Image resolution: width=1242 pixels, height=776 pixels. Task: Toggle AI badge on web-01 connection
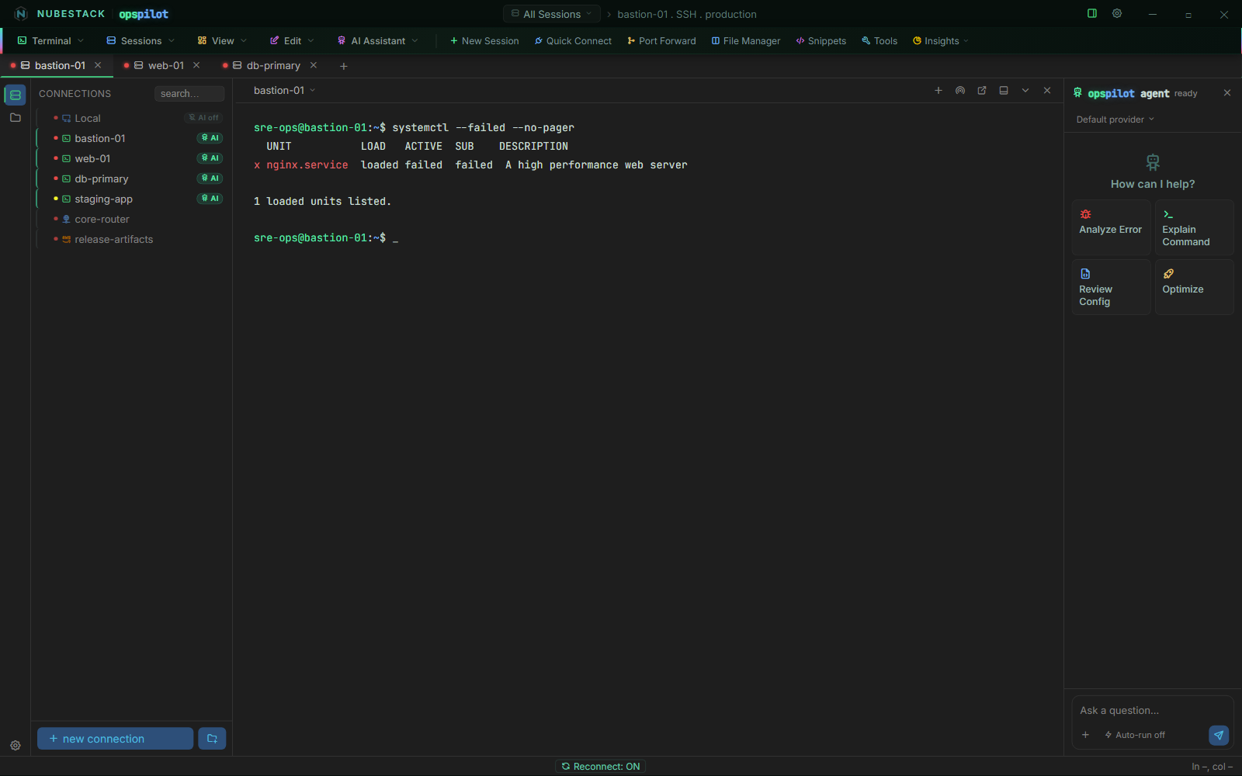(x=210, y=158)
